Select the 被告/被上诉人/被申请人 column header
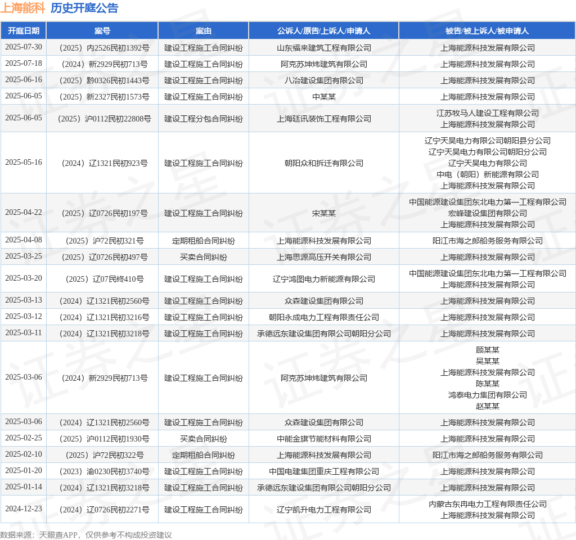The image size is (576, 540). [487, 31]
